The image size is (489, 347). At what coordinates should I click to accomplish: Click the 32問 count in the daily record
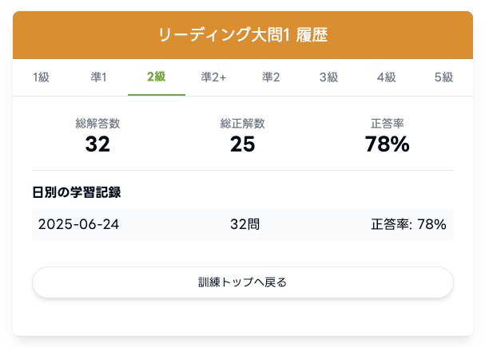click(243, 225)
